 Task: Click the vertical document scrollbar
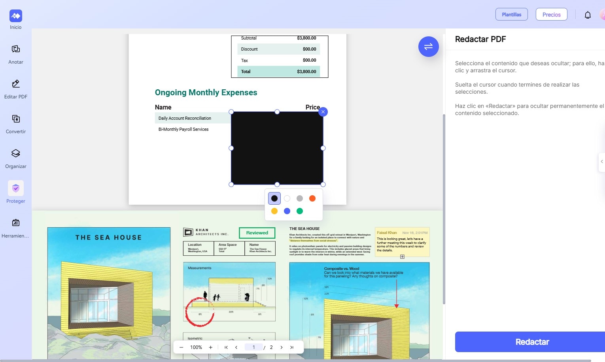coord(444,209)
